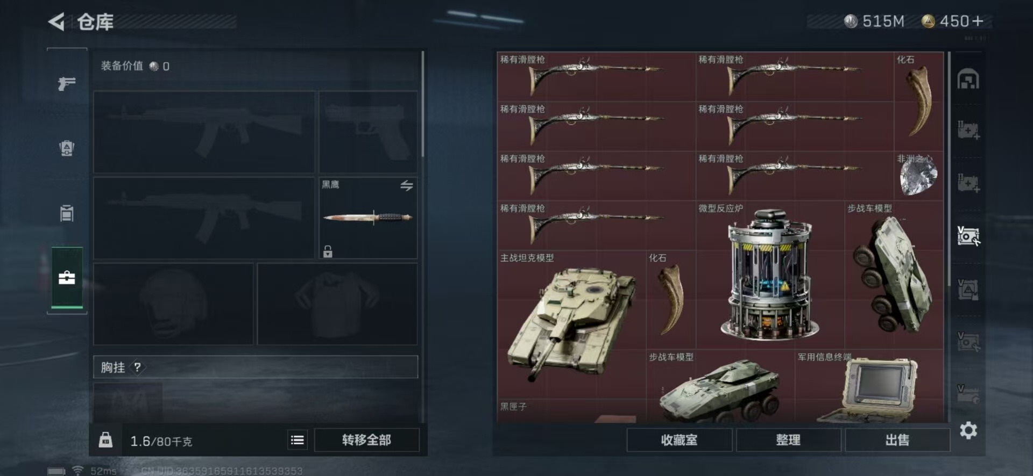Click the swap arrows on 黑鹰 knife
The image size is (1033, 476).
coord(407,185)
